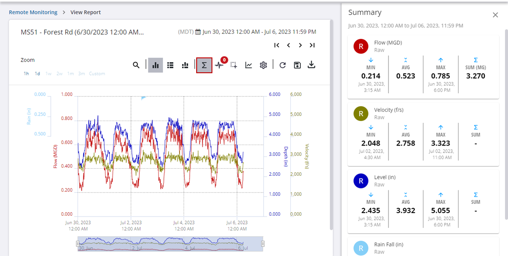Click the date range Jun 30 - Jul 6 text
The image size is (508, 256).
[260, 32]
